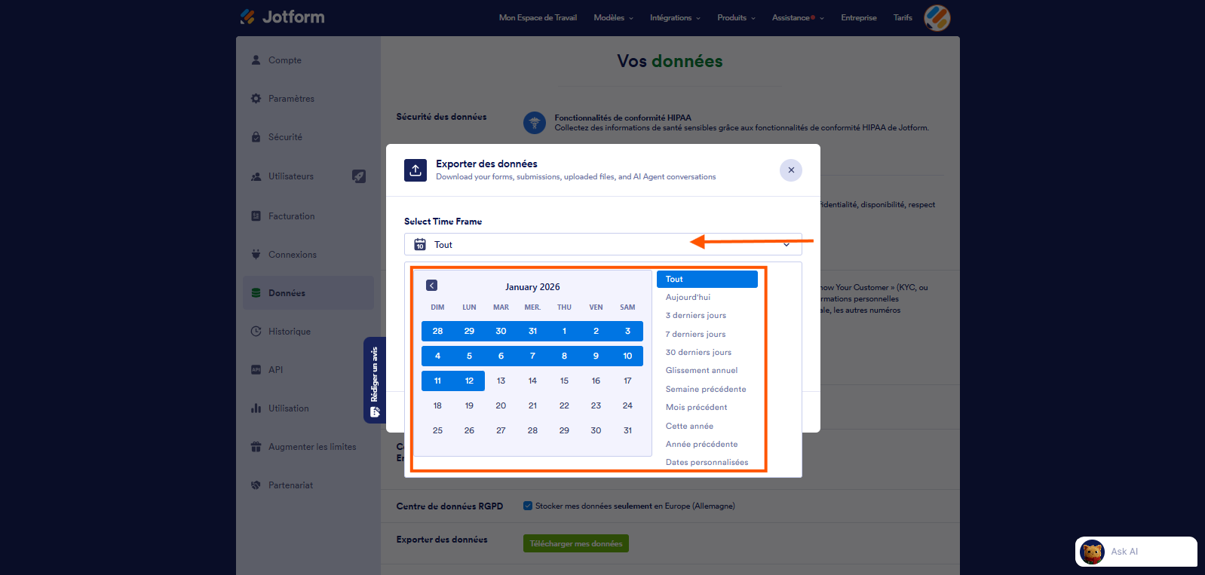
Task: Click the HIPAA compliance badge icon
Action: click(535, 122)
